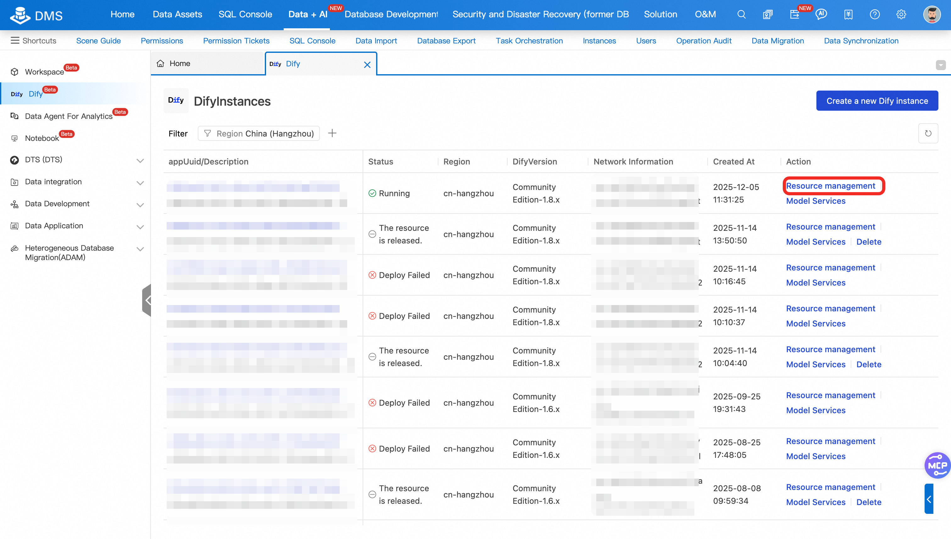Click the user avatar picture
Image resolution: width=951 pixels, height=539 pixels.
932,14
